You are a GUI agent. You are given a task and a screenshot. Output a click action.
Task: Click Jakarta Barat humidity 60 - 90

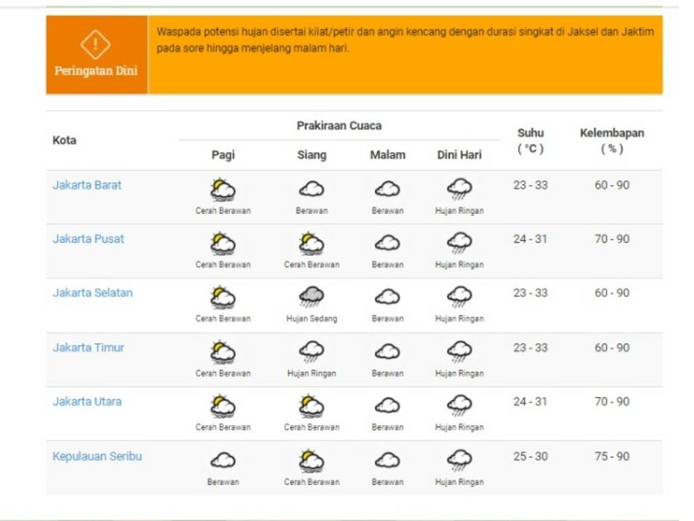coord(612,185)
